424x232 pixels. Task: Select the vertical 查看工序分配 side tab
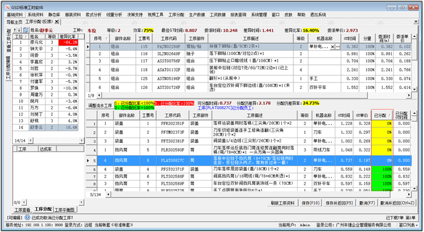click(x=9, y=41)
